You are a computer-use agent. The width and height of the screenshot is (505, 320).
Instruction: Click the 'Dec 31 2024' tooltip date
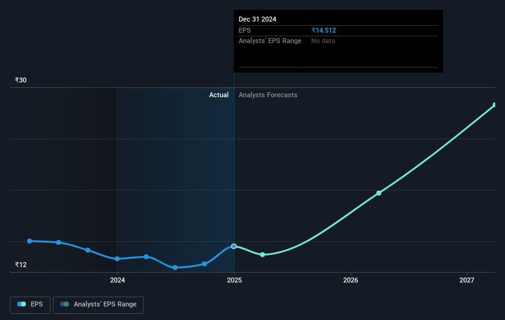coord(257,19)
